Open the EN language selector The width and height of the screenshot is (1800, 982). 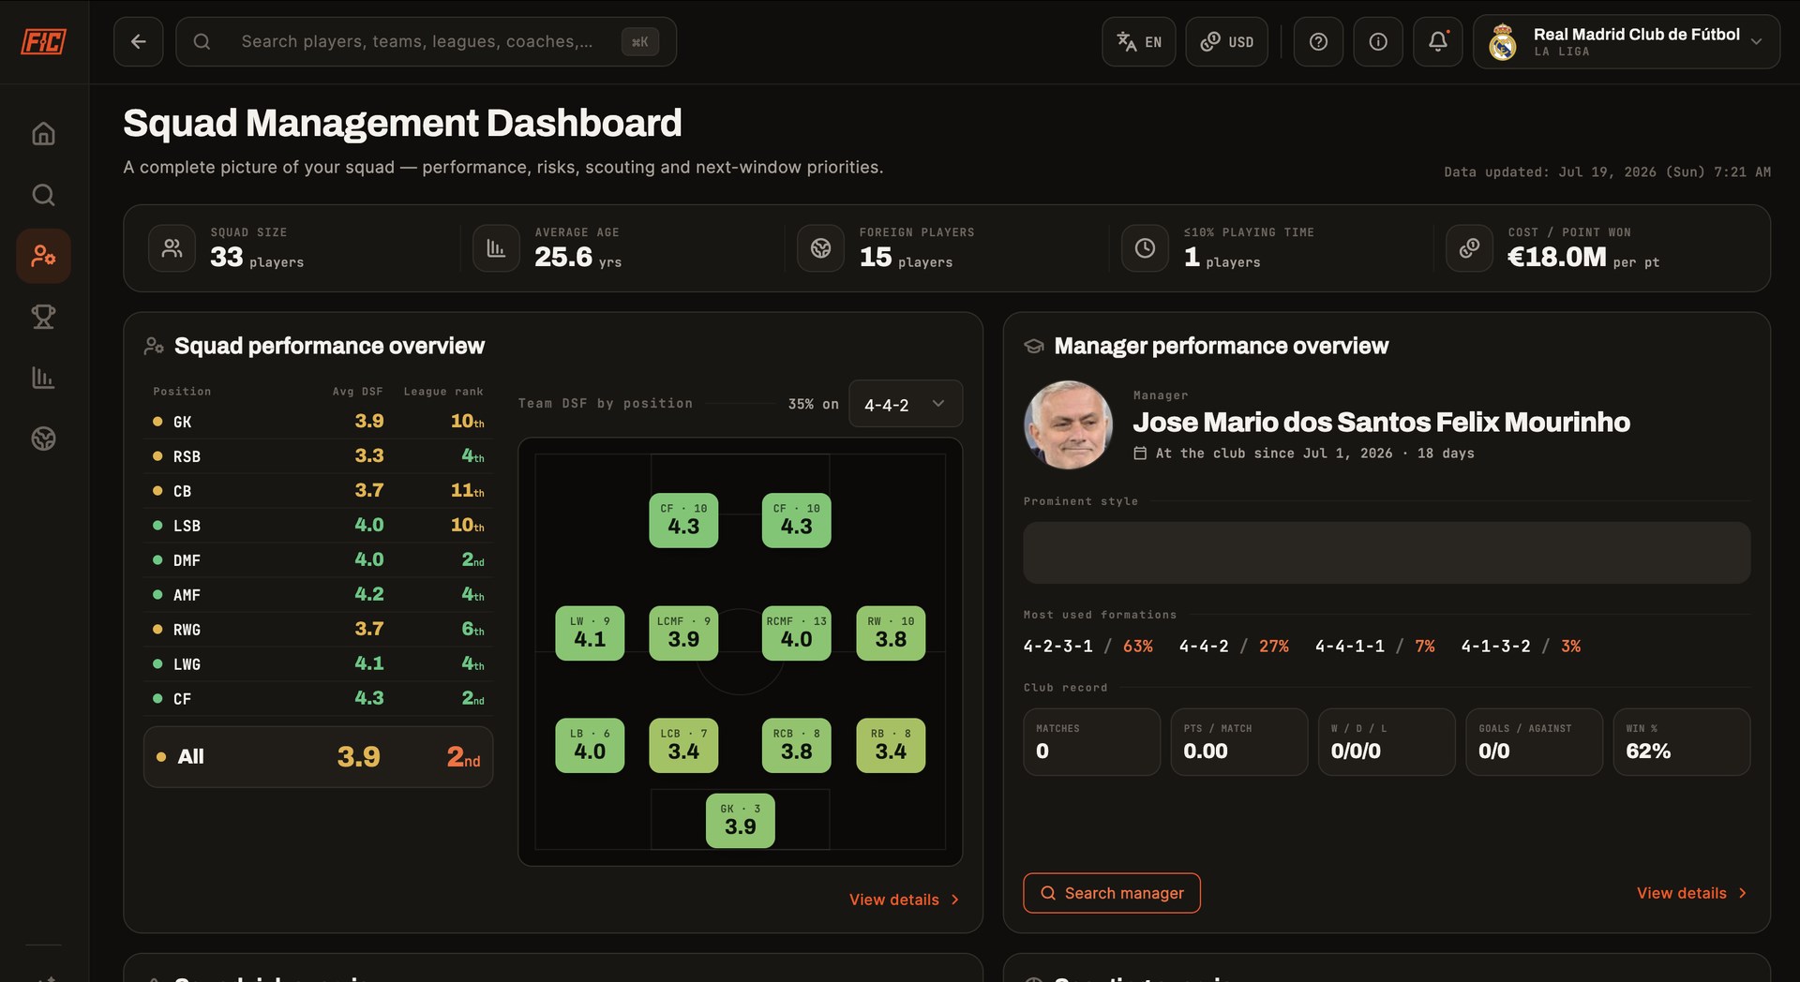point(1138,41)
